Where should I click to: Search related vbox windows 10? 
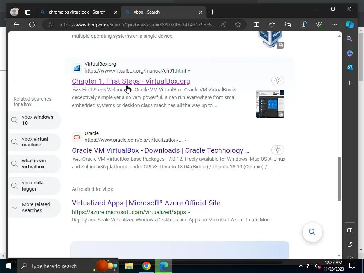click(34, 120)
